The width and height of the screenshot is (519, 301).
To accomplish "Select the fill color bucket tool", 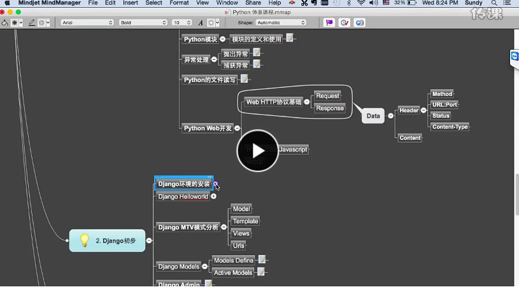I will [4, 23].
